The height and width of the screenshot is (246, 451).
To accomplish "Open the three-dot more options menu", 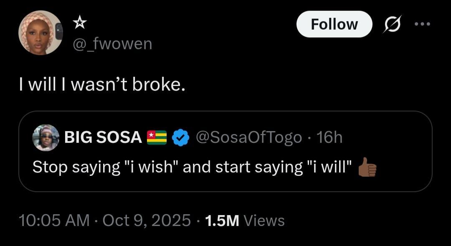I will 422,24.
